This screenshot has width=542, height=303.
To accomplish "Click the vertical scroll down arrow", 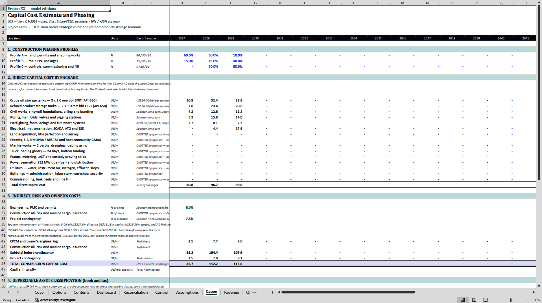I will pyautogui.click(x=539, y=286).
